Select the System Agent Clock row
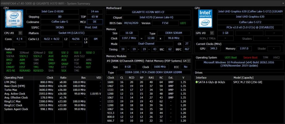Viewport: 285px width, 124px height. click(53, 109)
